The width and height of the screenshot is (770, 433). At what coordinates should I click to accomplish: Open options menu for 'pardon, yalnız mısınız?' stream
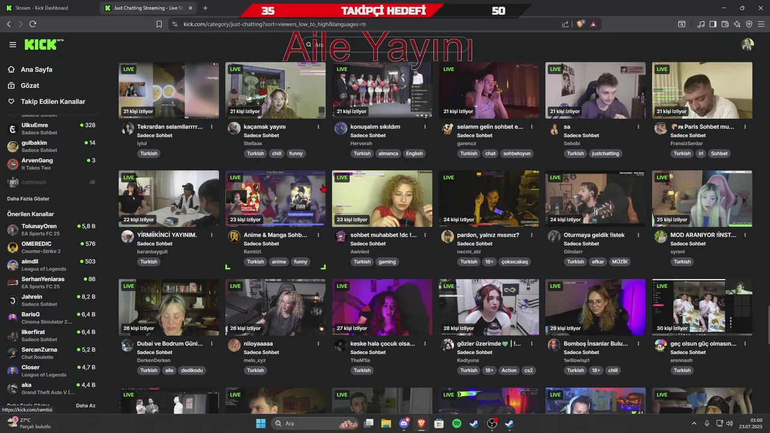click(x=532, y=235)
